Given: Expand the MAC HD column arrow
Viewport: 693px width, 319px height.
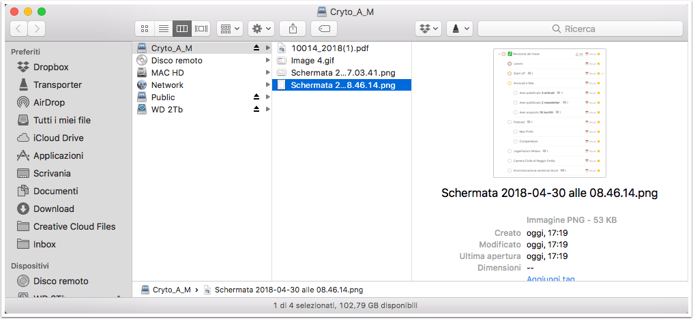Looking at the screenshot, I should [267, 72].
